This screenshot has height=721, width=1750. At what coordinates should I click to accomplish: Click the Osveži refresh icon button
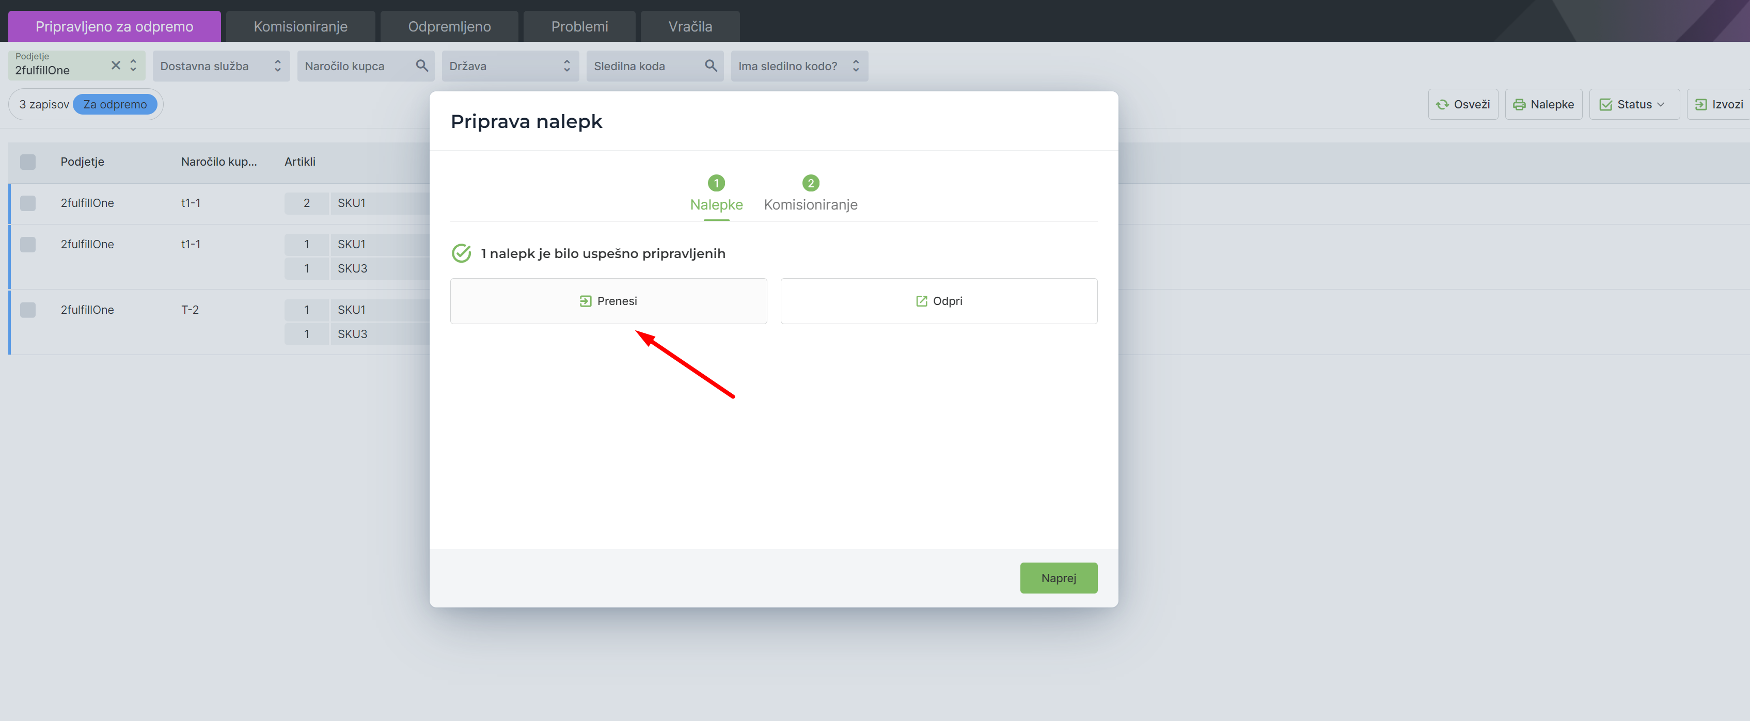(x=1462, y=105)
